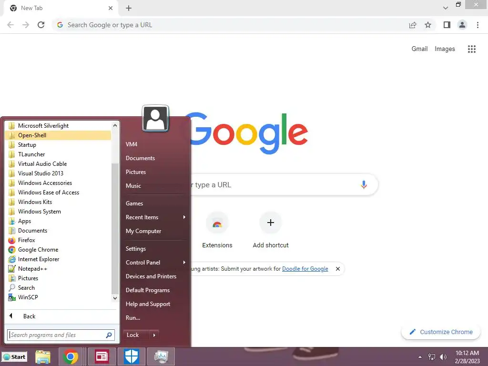Share this page icon in address bar
Screen dimensions: 488x366
pyautogui.click(x=413, y=25)
